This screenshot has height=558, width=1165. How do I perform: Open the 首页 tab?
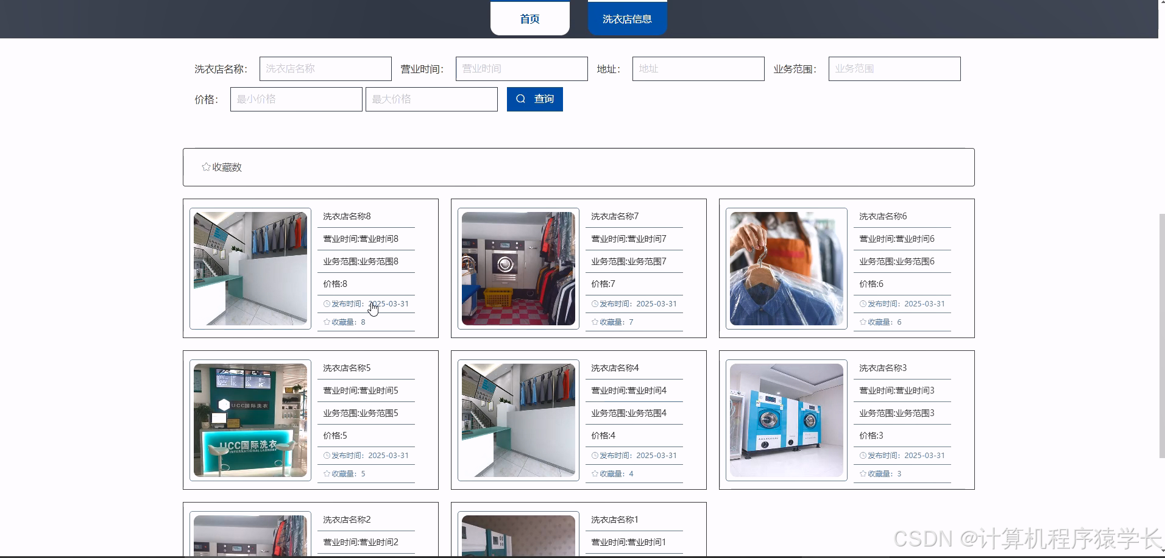click(529, 18)
